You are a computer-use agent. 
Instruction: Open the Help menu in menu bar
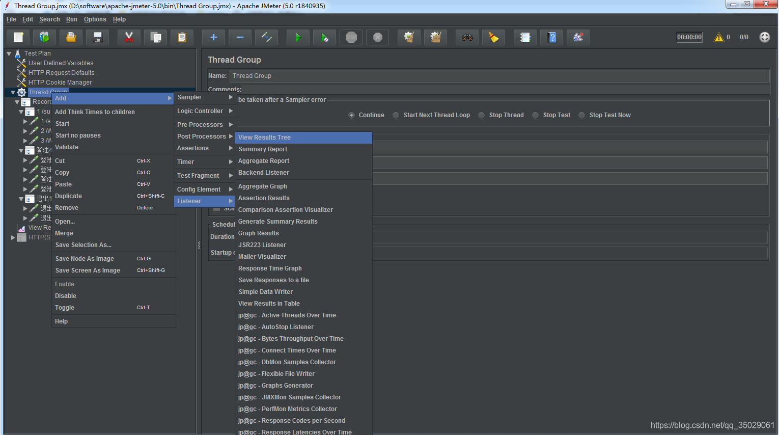point(119,19)
